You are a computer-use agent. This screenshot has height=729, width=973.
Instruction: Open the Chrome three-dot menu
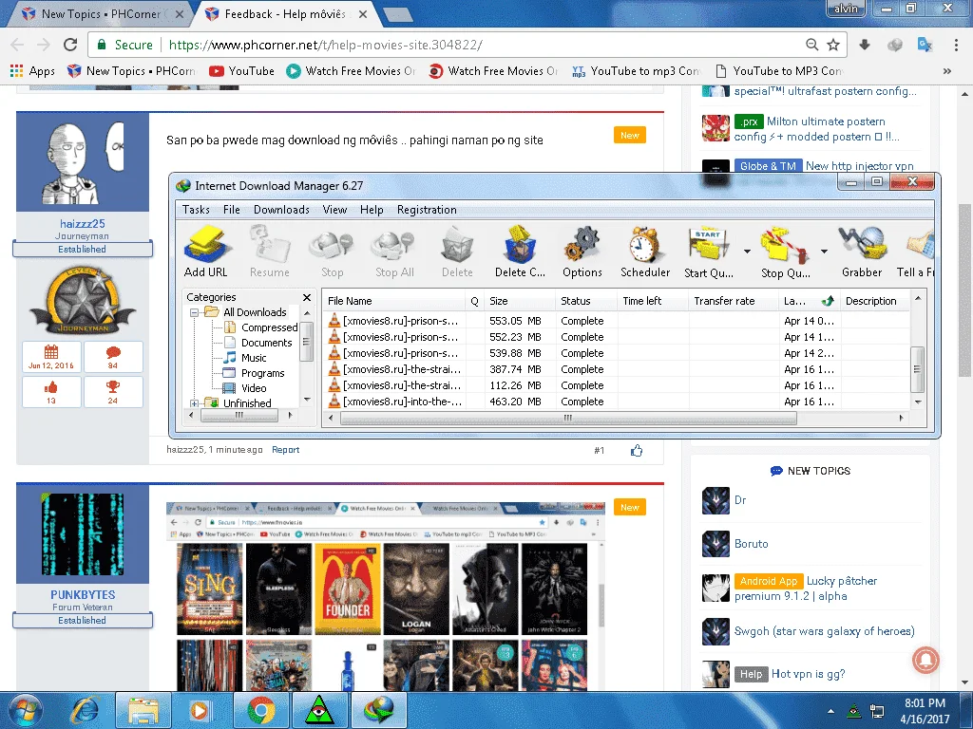pos(956,45)
